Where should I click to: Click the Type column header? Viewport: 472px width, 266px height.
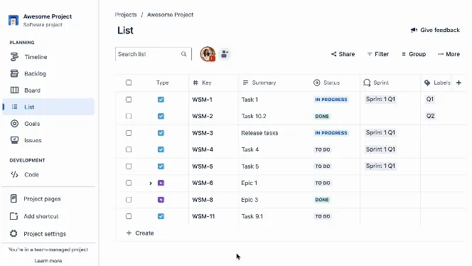pos(162,83)
